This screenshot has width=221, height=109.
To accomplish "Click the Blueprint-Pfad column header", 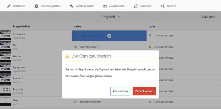I will (x=22, y=26).
